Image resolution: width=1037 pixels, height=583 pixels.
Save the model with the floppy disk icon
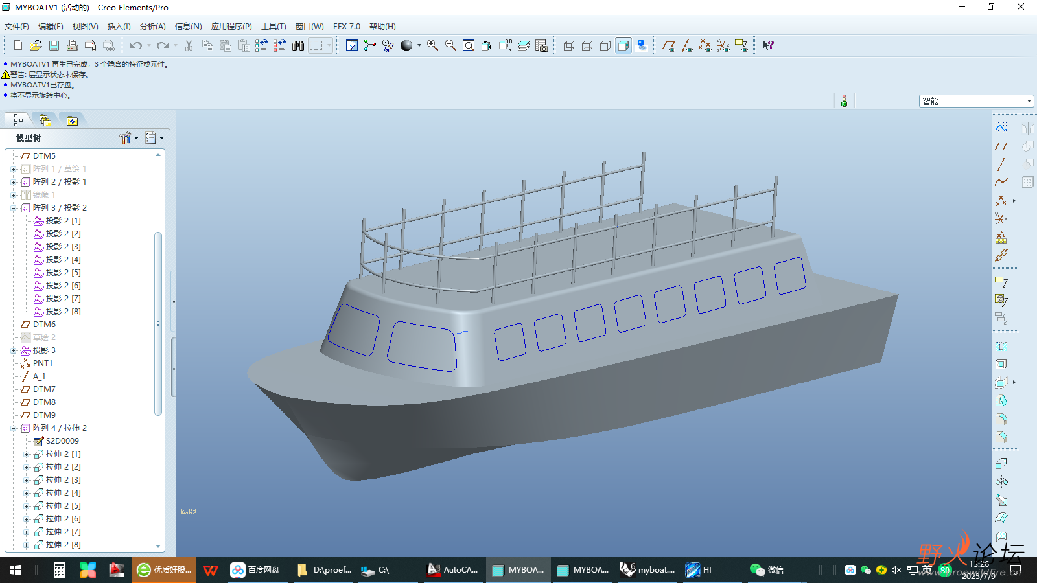tap(54, 45)
